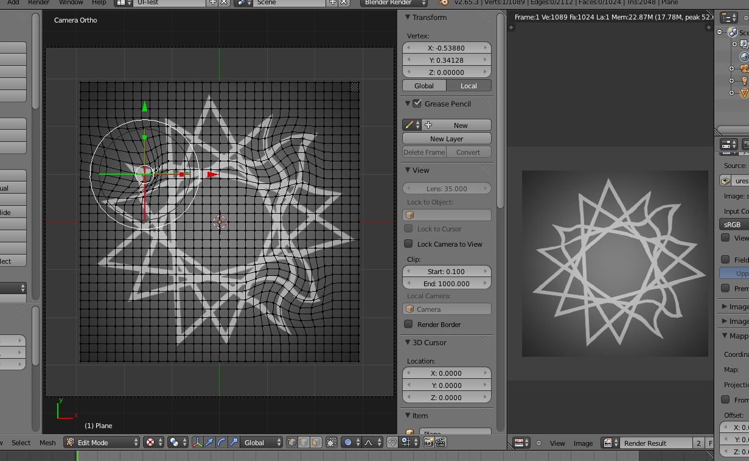Click the OpenGL render animation clapper icon

(x=441, y=443)
